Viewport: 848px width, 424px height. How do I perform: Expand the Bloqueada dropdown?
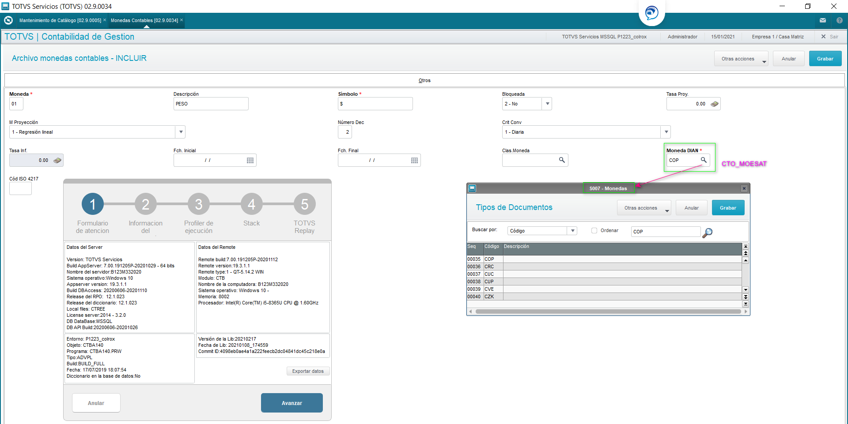pyautogui.click(x=547, y=104)
